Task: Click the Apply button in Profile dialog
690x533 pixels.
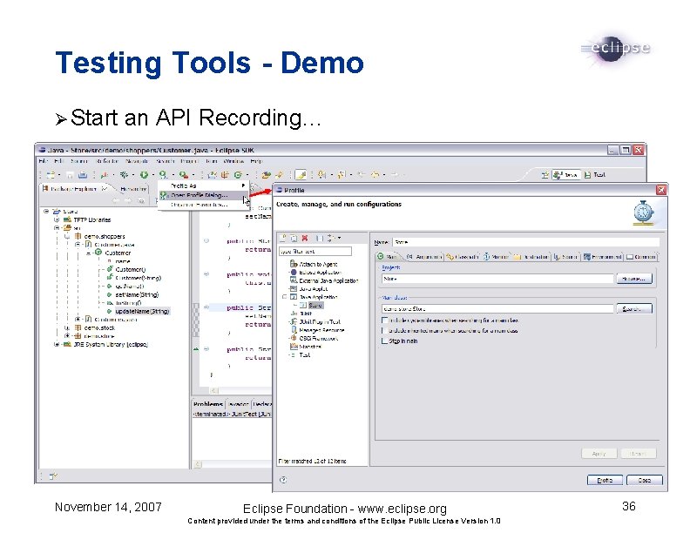Action: click(599, 454)
